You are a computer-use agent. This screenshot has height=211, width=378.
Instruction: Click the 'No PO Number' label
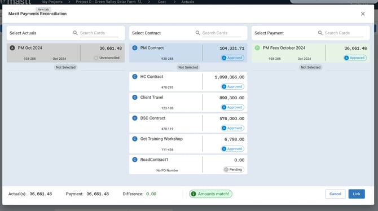(167, 170)
